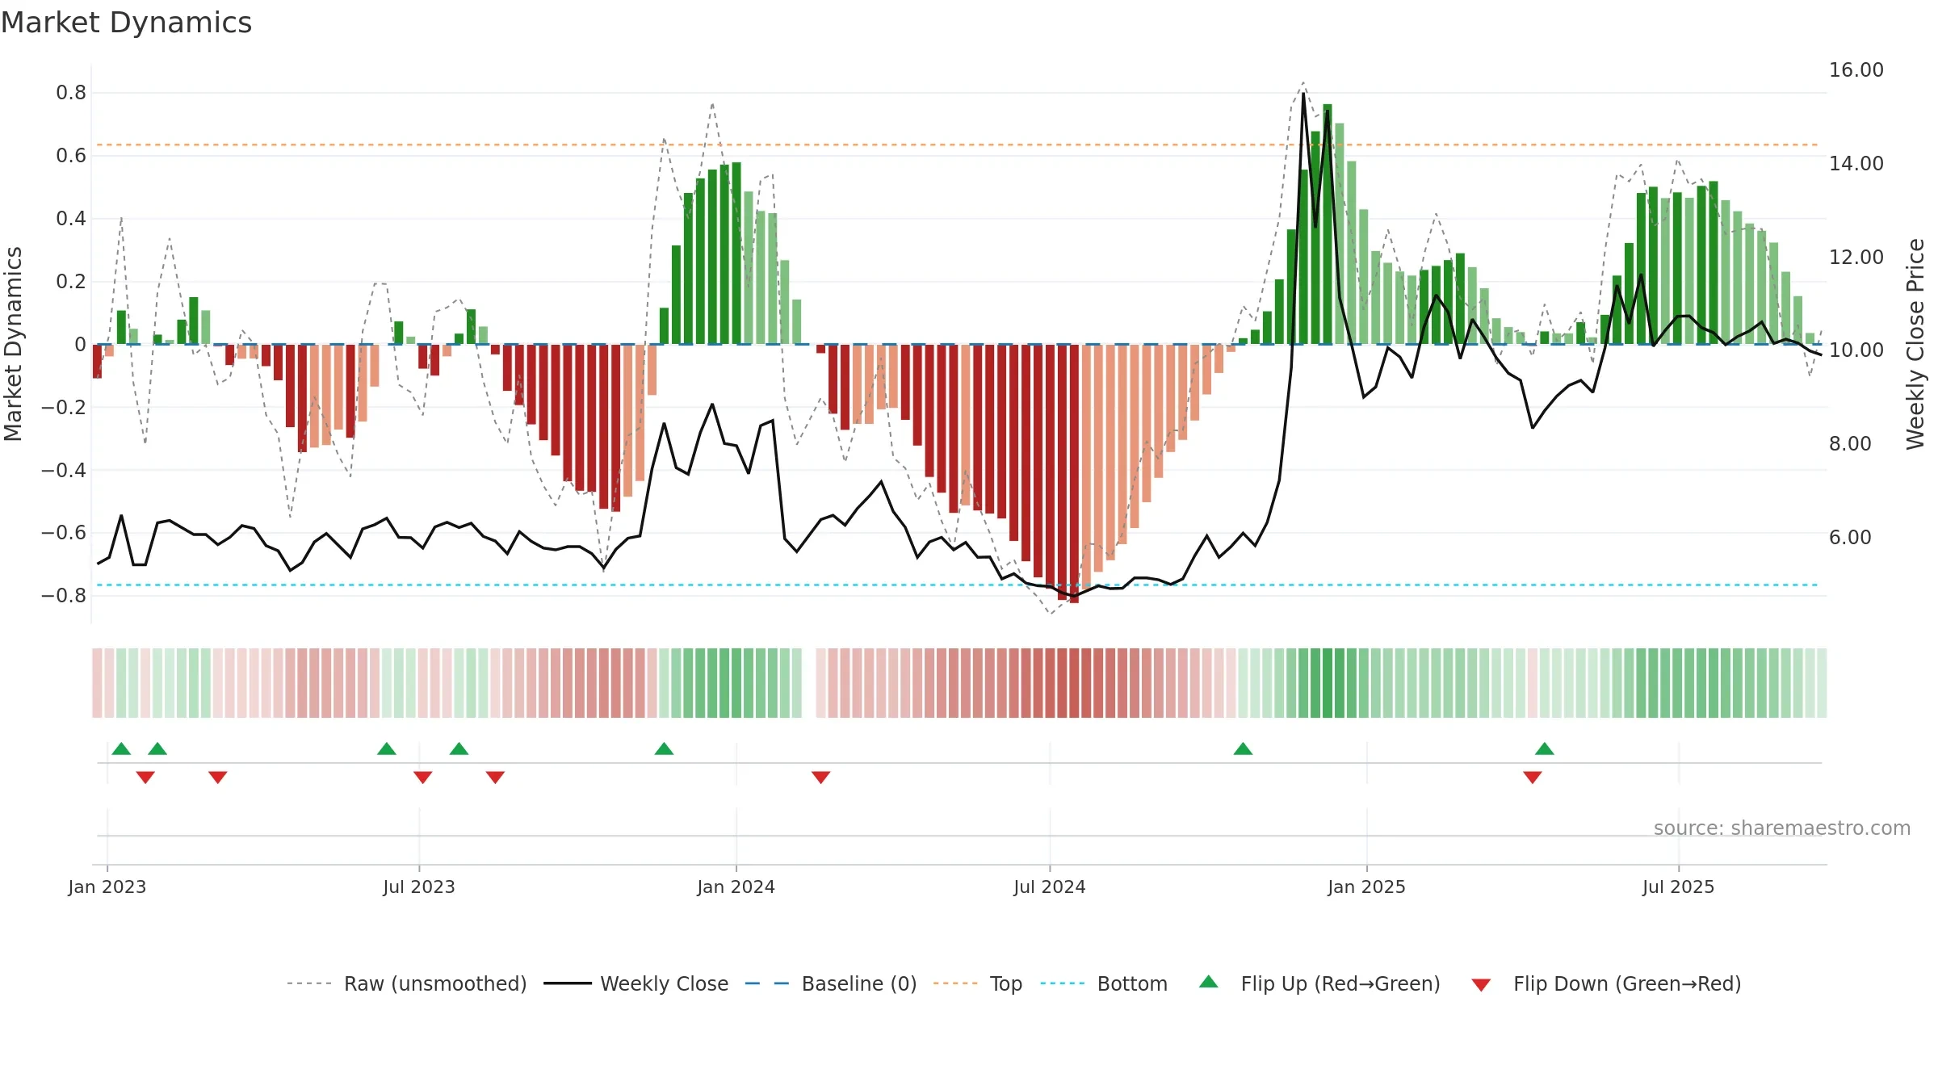Click the Jan 2025 x-axis label

[1367, 887]
